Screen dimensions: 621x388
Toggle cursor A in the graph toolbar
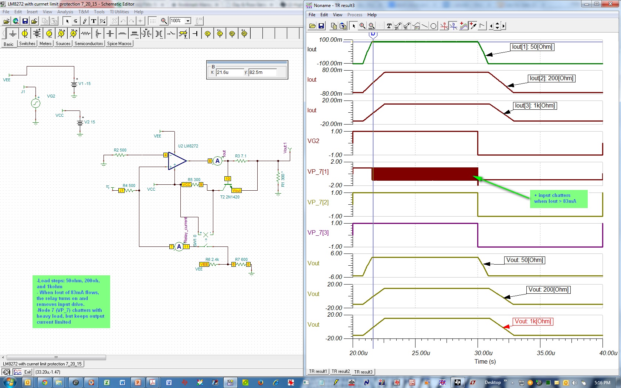click(444, 26)
